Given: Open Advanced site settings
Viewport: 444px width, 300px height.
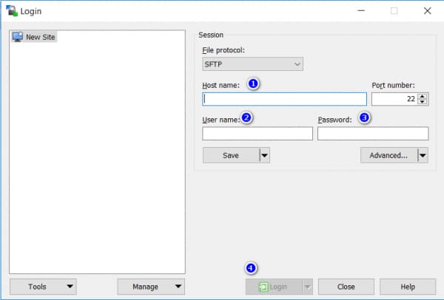Looking at the screenshot, I should point(388,155).
